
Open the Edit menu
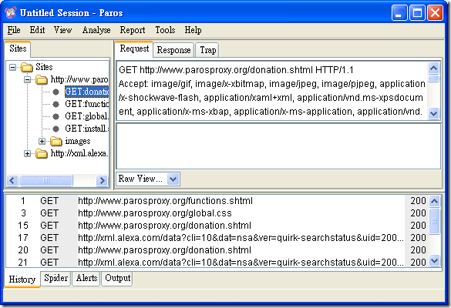(37, 30)
